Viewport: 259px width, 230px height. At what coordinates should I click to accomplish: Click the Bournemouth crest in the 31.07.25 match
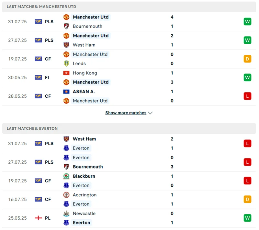tap(66, 26)
